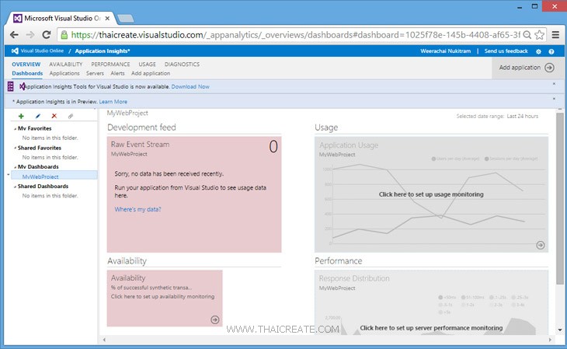Switch to the OVERVIEW tab

click(26, 64)
